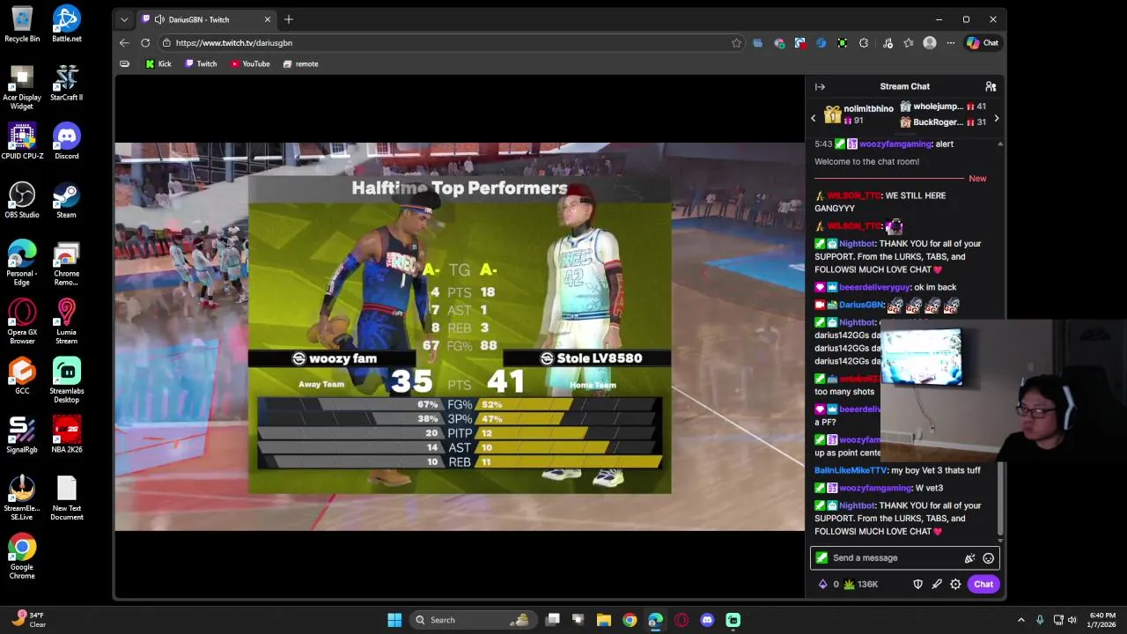The image size is (1127, 634).
Task: Reload the Twitch page
Action: coord(145,42)
